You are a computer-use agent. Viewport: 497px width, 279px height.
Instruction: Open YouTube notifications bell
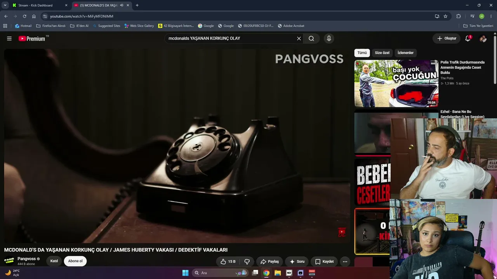[x=468, y=38]
